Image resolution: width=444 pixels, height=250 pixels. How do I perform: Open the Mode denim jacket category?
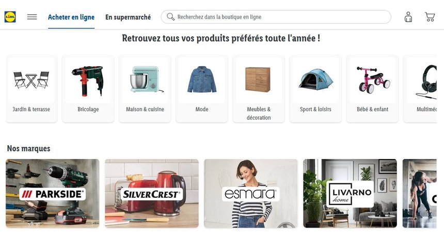pos(202,89)
